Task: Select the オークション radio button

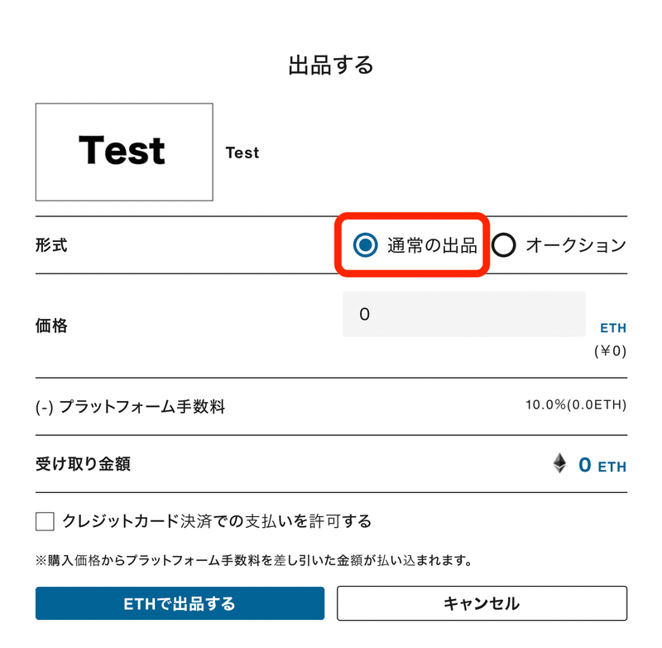Action: (504, 244)
